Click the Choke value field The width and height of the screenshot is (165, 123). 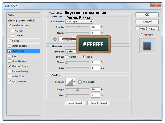coord(95,62)
